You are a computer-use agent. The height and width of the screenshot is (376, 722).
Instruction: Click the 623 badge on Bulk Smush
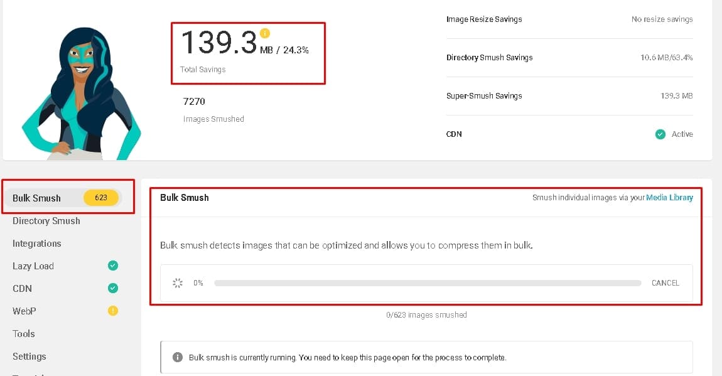pyautogui.click(x=101, y=198)
